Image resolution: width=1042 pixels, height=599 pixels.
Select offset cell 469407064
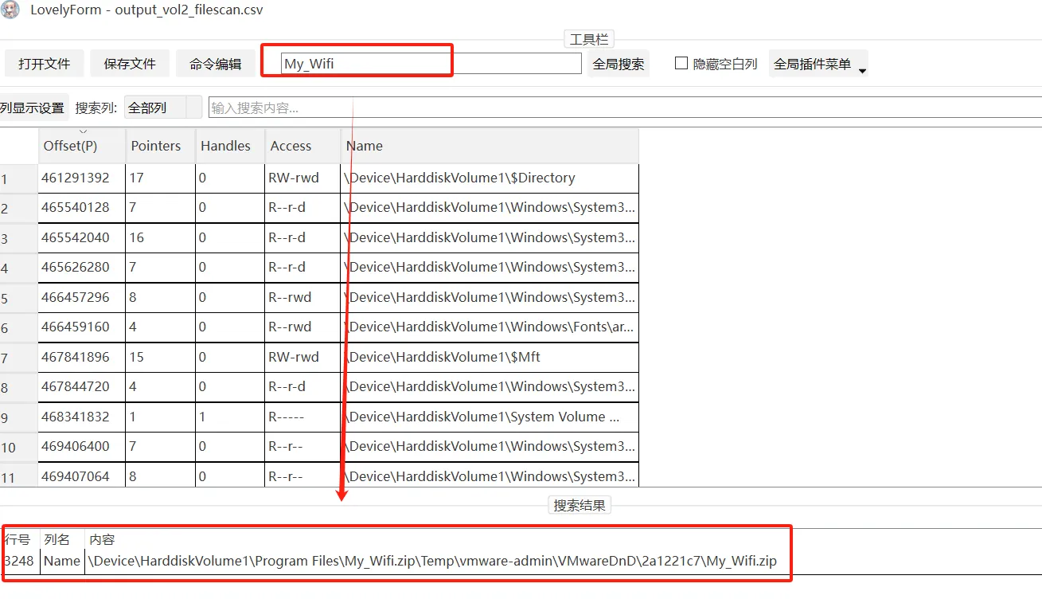(x=82, y=476)
